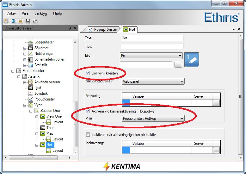
Task: Click the Schemadefinitioner icon
Action: click(31, 59)
